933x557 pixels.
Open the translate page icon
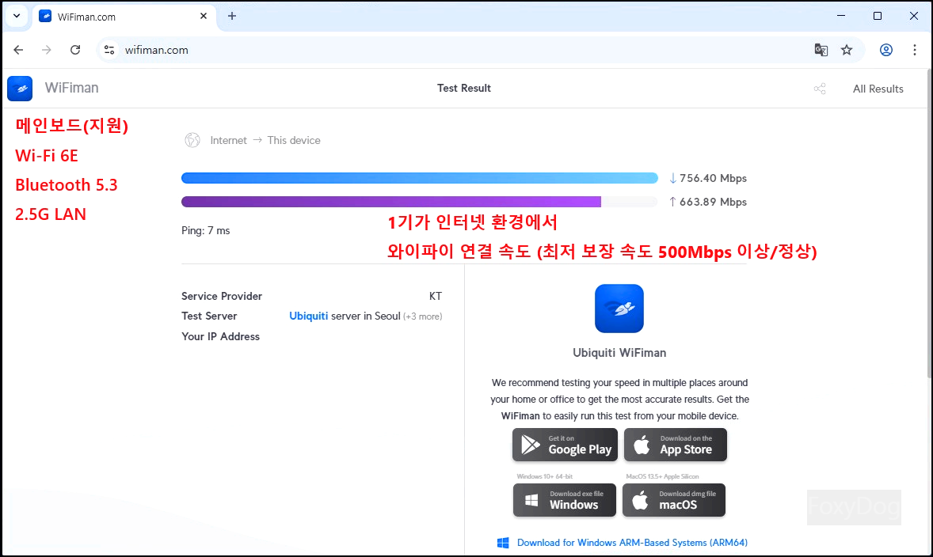coord(821,50)
